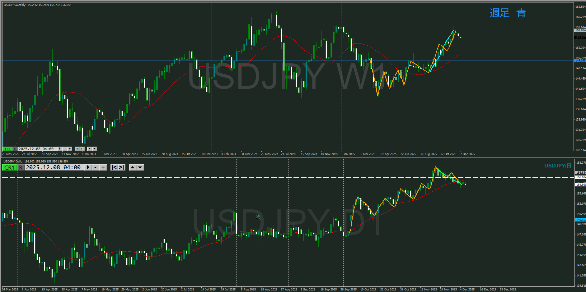Viewport: 586px width, 292px height.
Task: Jump to end button in Weekly chart
Action: [x=82, y=149]
